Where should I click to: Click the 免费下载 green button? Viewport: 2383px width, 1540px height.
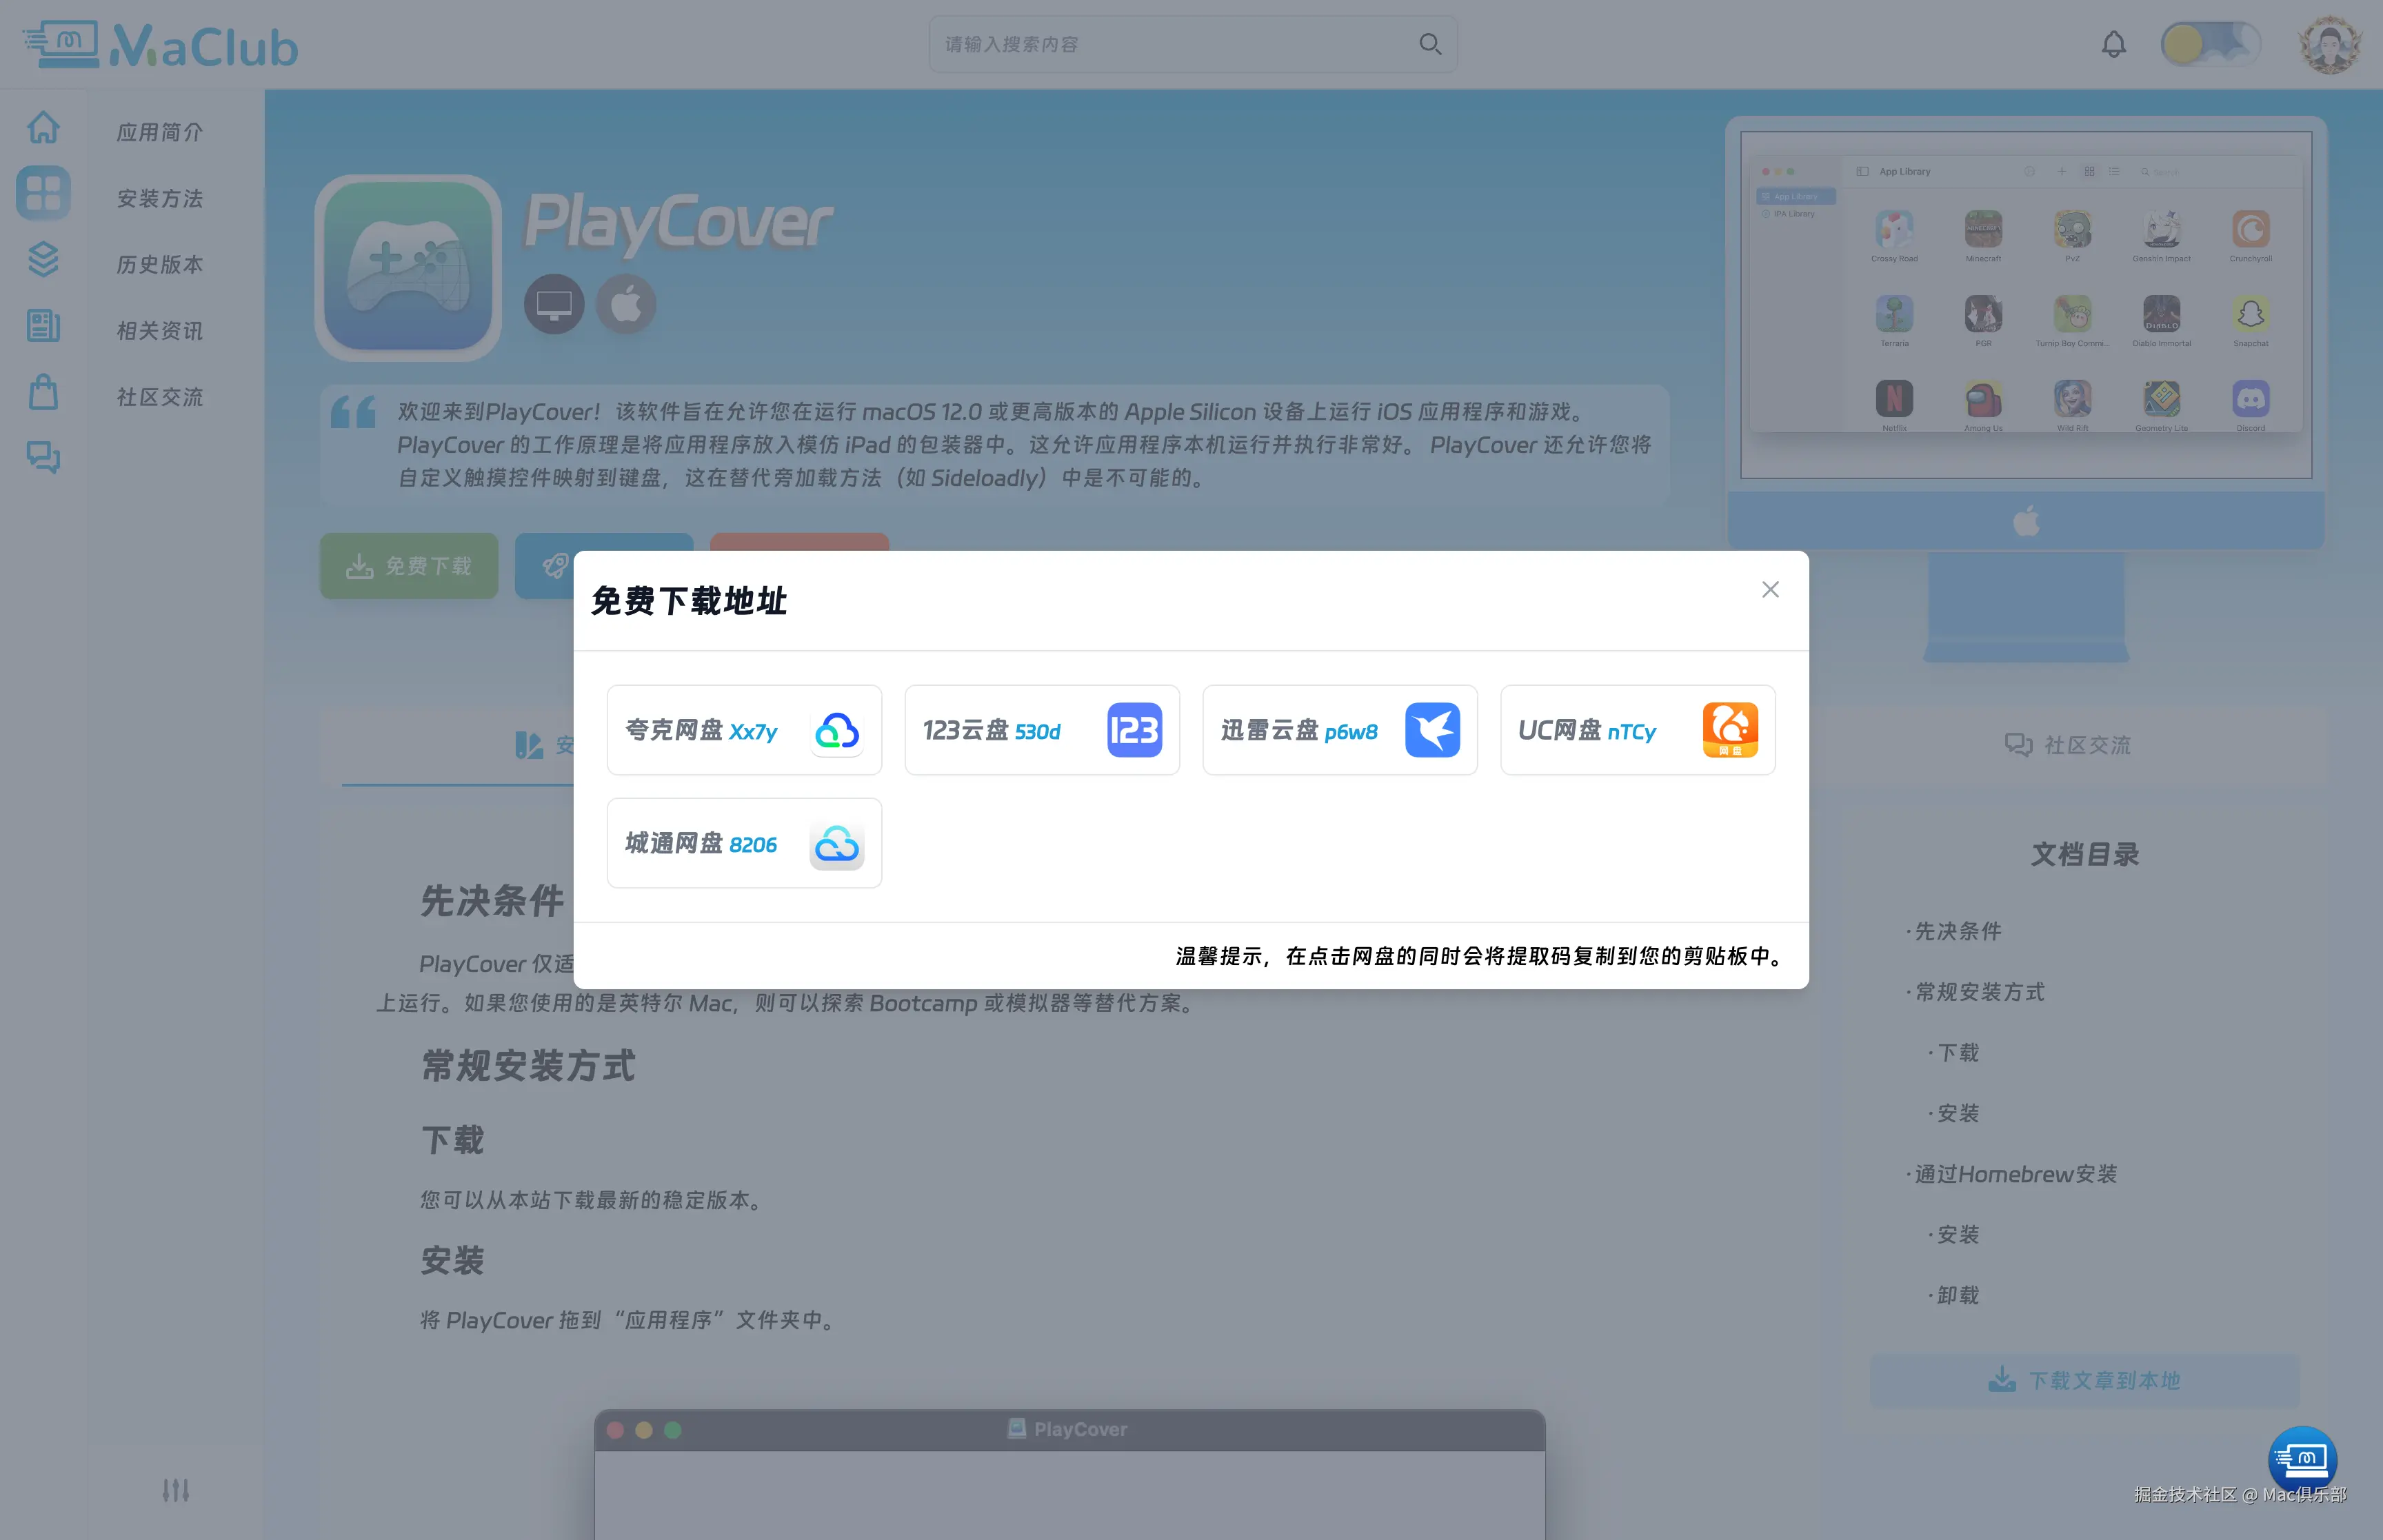pos(408,566)
